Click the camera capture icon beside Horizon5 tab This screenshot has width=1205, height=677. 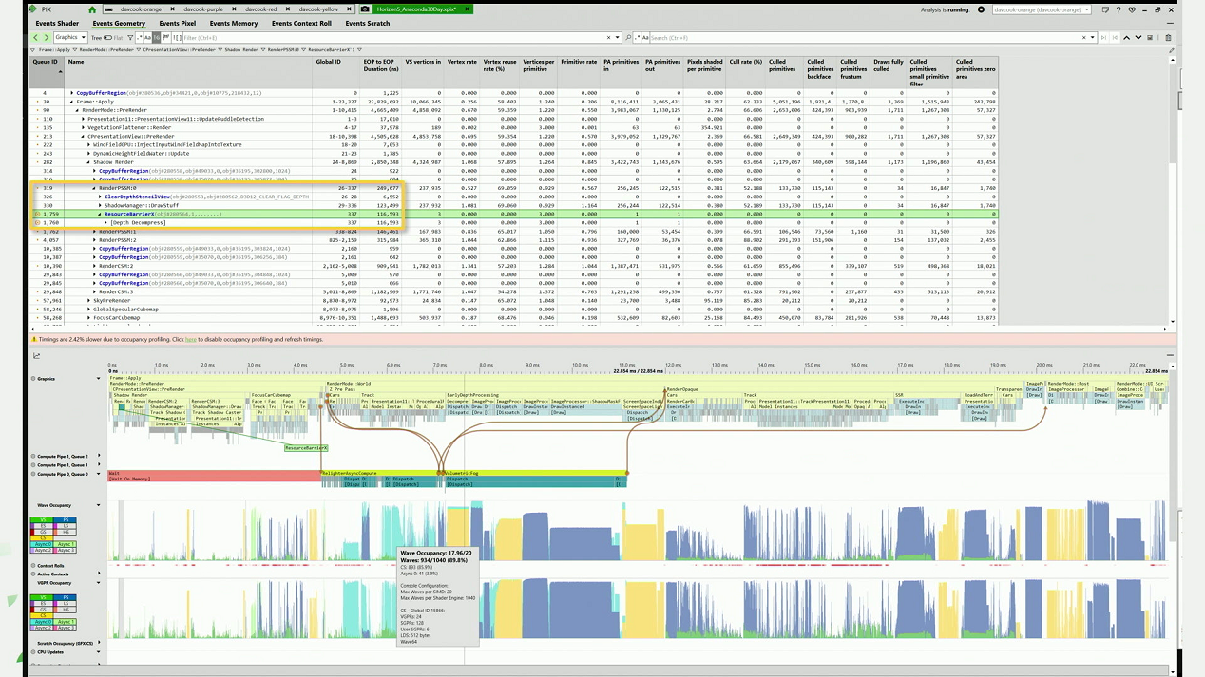365,9
